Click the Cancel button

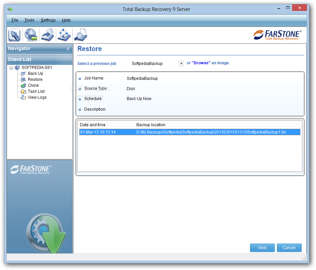point(289,248)
